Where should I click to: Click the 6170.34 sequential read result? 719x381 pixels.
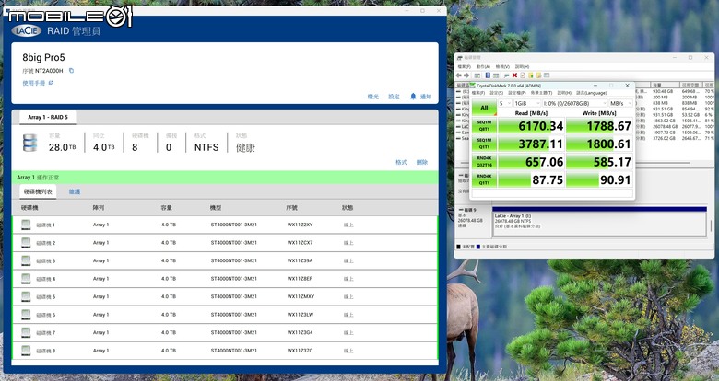(531, 125)
